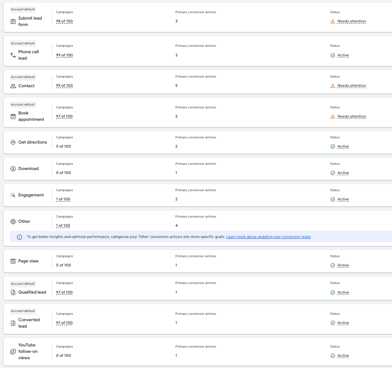Click the green check icon in Page view row
The height and width of the screenshot is (368, 392).
click(332, 265)
